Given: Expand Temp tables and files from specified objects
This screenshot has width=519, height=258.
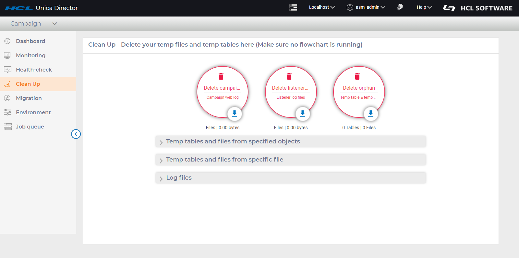Looking at the screenshot, I should point(233,141).
